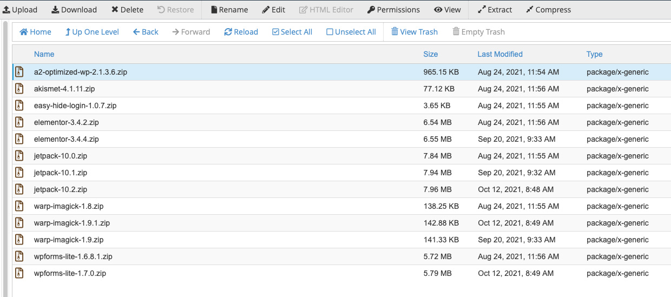This screenshot has width=671, height=297.
Task: Click the Upload toolbar icon
Action: (6, 10)
